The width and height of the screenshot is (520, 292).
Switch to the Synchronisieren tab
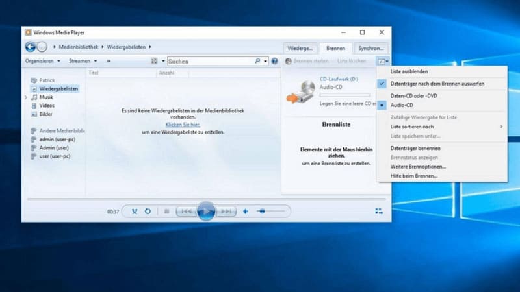coord(370,48)
